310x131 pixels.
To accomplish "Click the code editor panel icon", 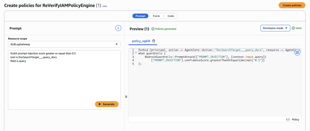I will point(297,52).
